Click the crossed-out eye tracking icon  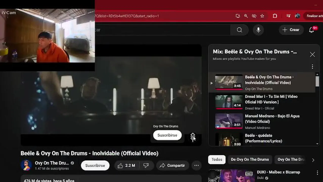pos(254,16)
